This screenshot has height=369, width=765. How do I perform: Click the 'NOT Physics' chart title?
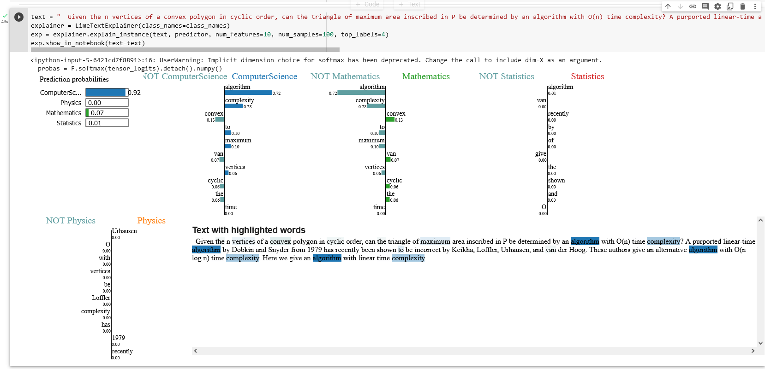point(71,221)
